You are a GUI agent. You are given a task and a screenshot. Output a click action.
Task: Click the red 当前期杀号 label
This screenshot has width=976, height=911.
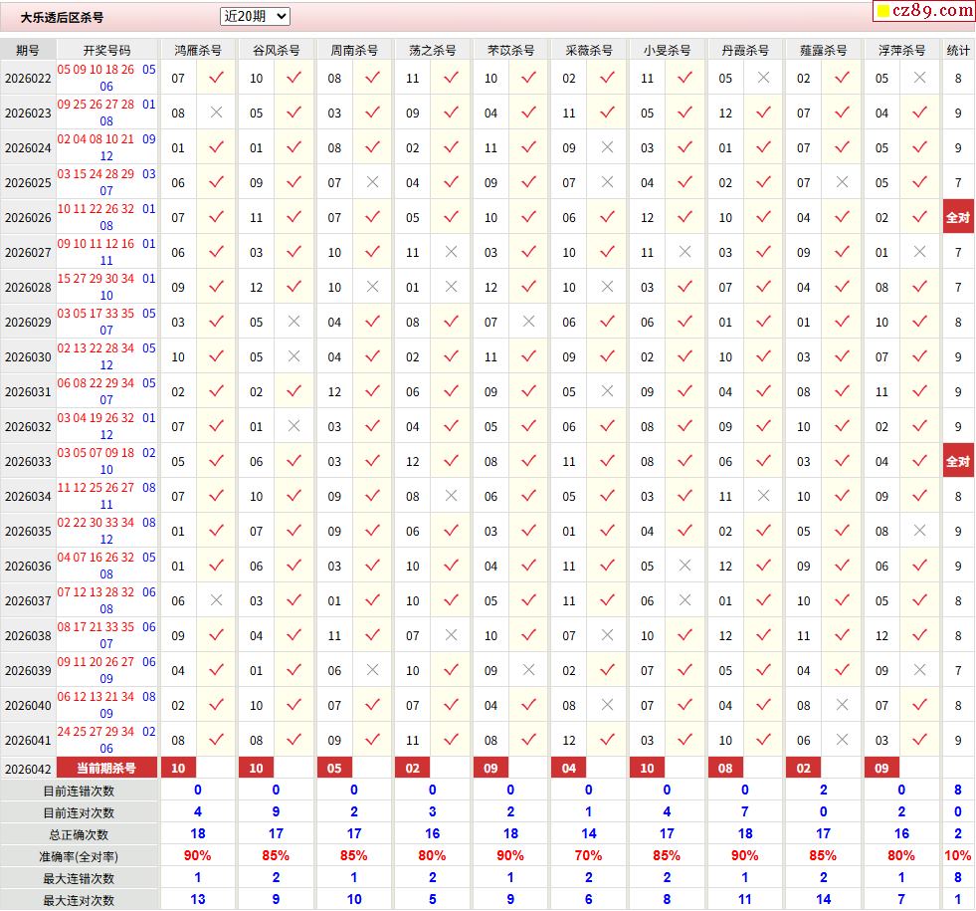[x=106, y=769]
